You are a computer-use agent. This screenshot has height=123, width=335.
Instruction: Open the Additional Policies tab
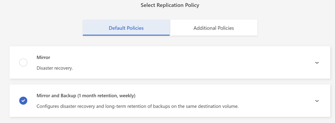[214, 28]
